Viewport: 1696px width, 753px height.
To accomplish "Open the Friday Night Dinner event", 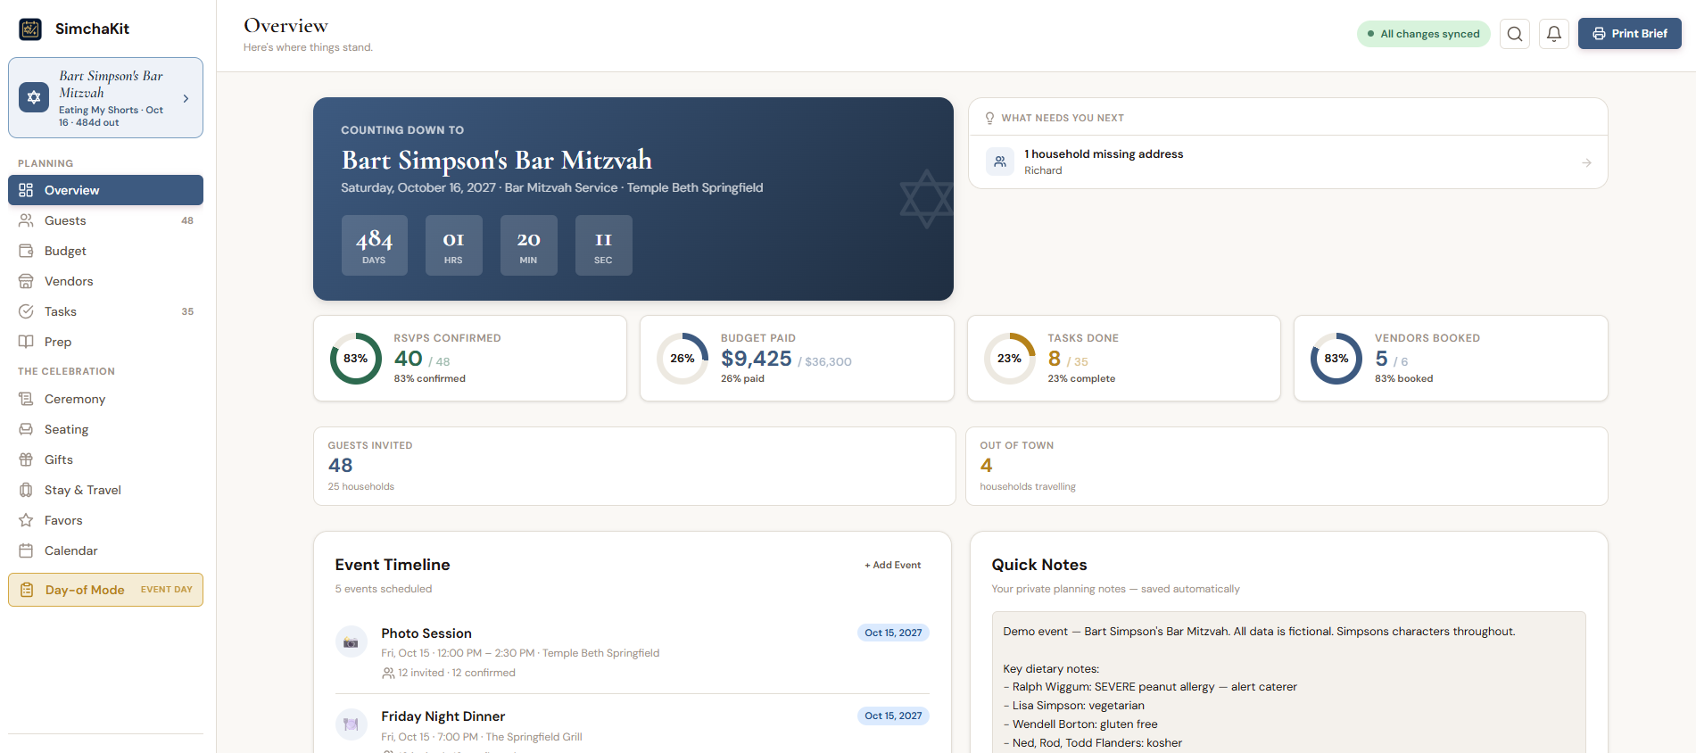I will 632,727.
